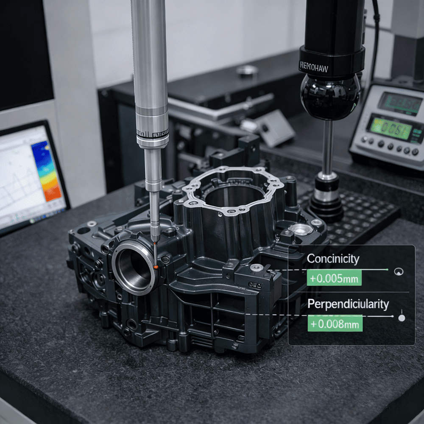Select the +0.005mm green value badge
The image size is (424, 424).
pos(334,279)
